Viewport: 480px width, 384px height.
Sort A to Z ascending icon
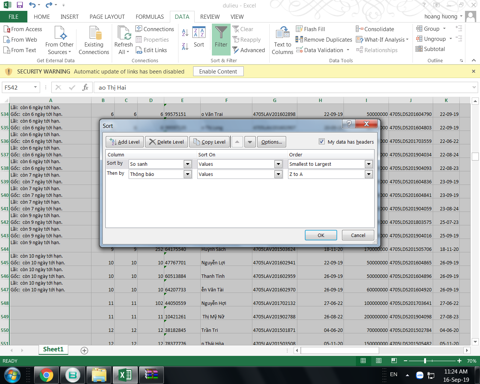click(185, 33)
